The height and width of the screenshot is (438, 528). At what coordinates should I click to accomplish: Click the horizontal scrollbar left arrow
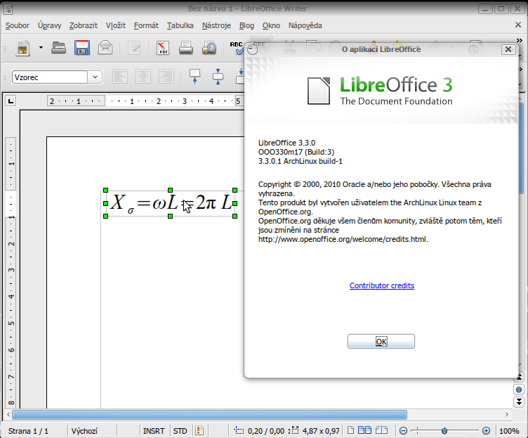8,414
